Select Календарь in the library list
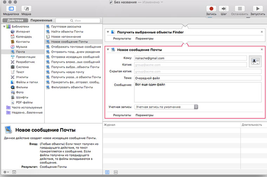Screen dimensions: 267x177 click(24, 37)
